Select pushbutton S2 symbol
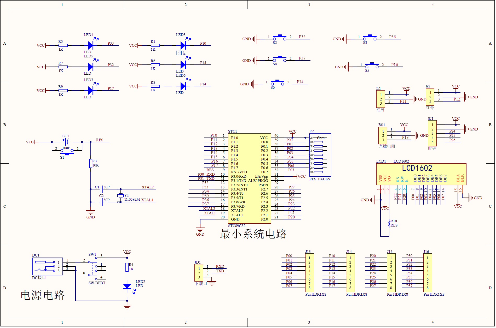 (280, 37)
